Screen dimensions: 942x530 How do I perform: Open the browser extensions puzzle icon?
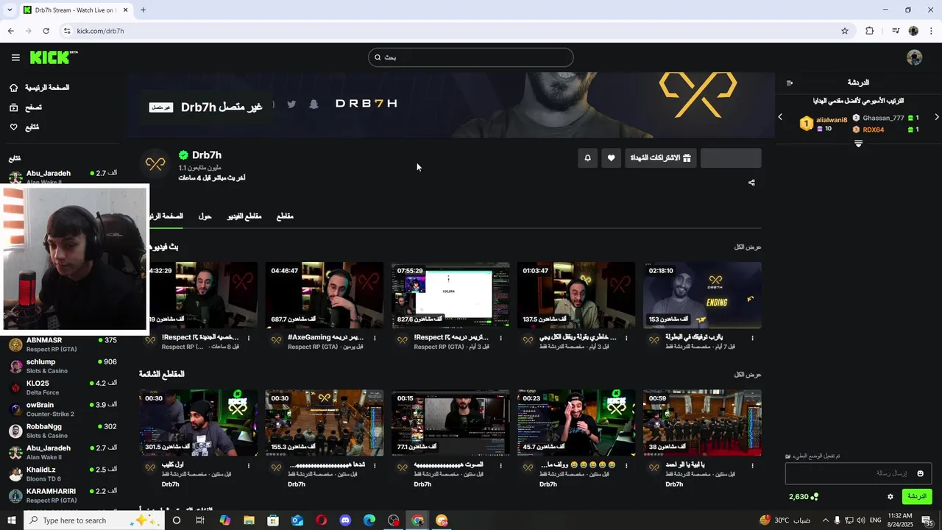pos(870,31)
